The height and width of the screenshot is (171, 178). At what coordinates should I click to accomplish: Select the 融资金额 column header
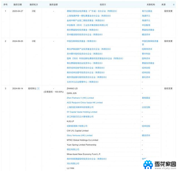[54, 4]
